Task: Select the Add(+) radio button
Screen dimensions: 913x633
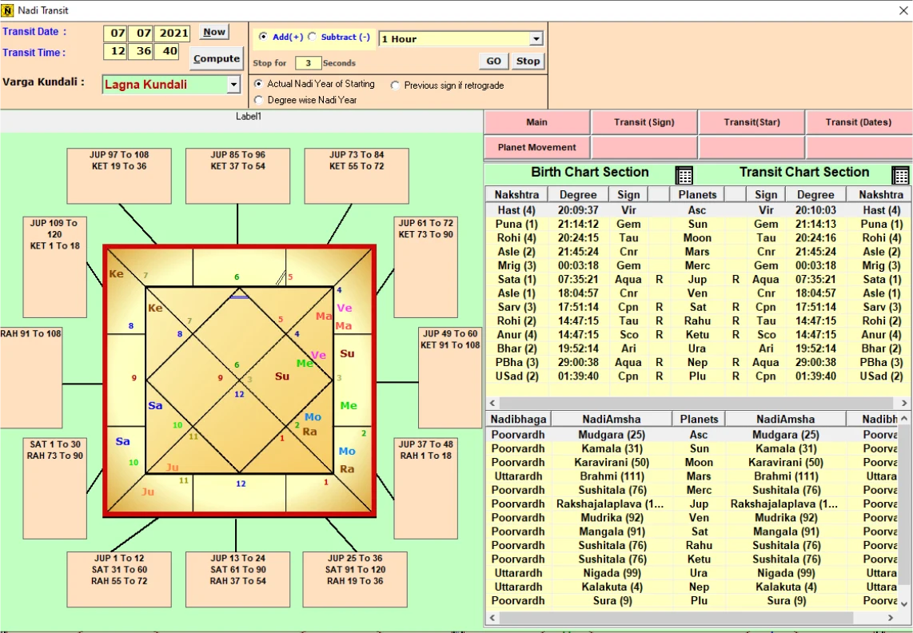Action: pos(263,37)
